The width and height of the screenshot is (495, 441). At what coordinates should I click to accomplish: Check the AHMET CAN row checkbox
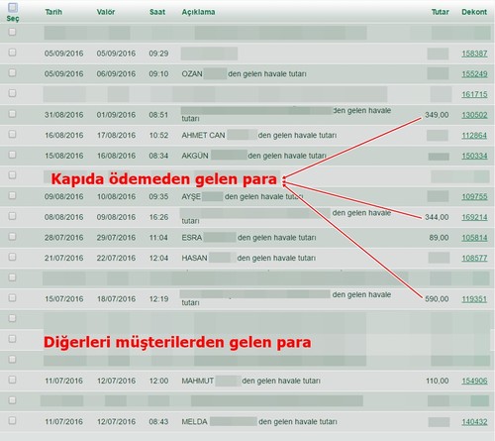click(x=12, y=134)
